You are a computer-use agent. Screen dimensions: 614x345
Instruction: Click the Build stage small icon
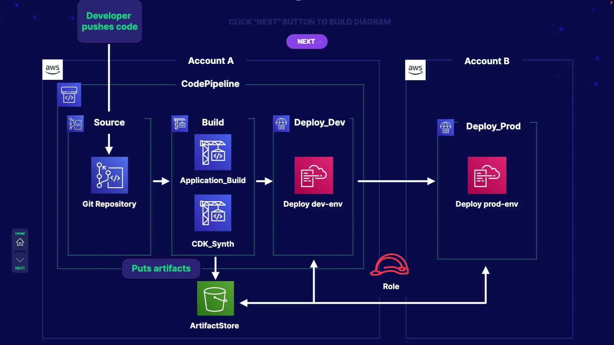[x=180, y=124]
